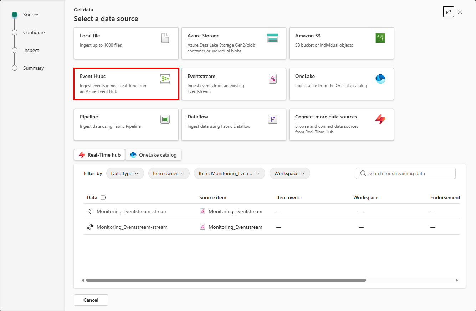
Task: Select the Amazon S3 bucket icon
Action: (380, 38)
